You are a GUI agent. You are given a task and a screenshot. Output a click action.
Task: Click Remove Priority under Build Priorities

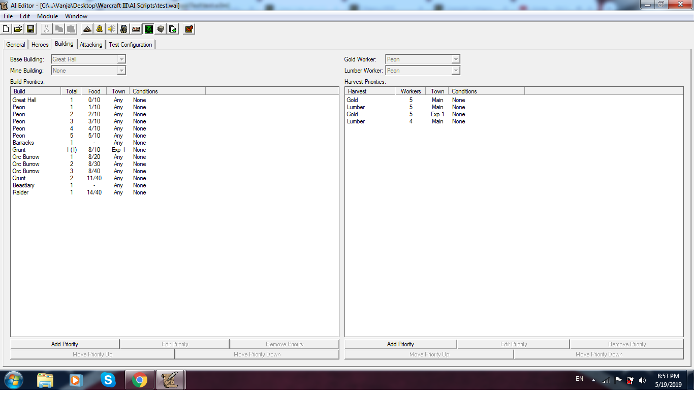[285, 344]
